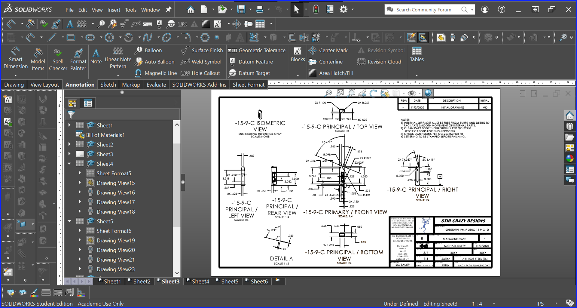Screen dimensions: 577x308
Task: Open the Insert menu
Action: pyautogui.click(x=114, y=10)
